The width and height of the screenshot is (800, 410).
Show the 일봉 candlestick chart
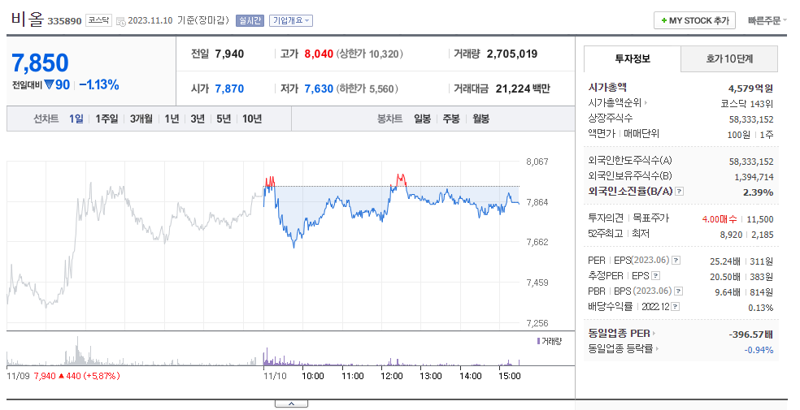[423, 119]
